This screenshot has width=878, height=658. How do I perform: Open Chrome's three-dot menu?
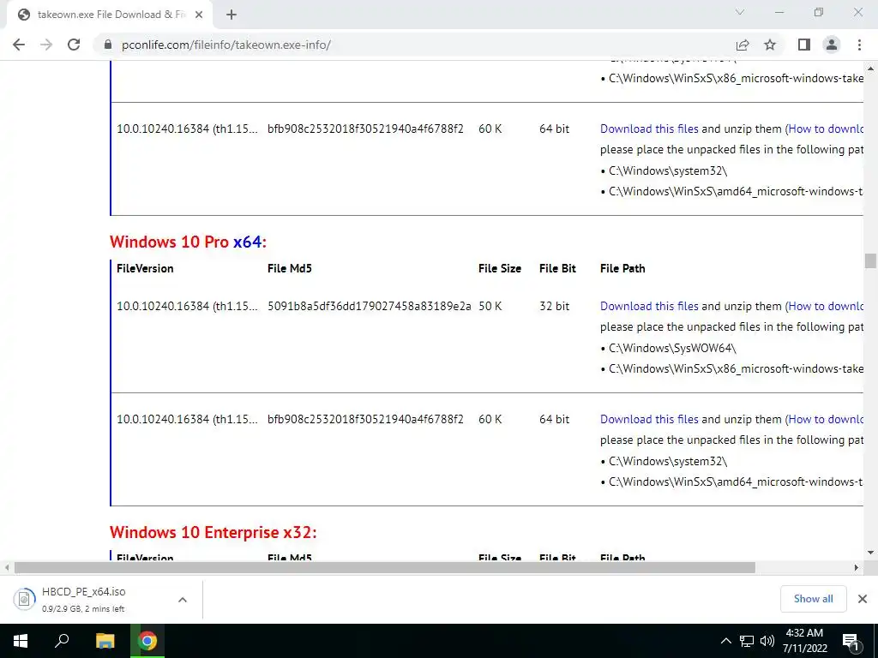(859, 45)
